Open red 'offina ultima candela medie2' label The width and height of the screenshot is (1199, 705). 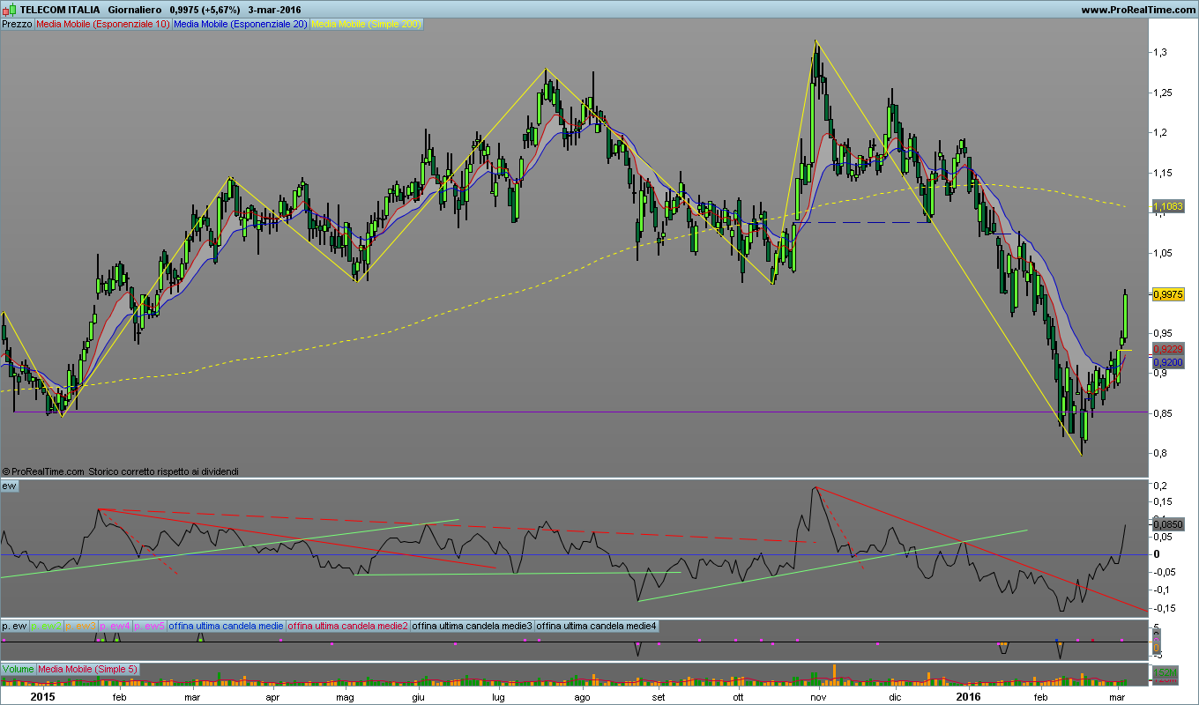pyautogui.click(x=348, y=626)
